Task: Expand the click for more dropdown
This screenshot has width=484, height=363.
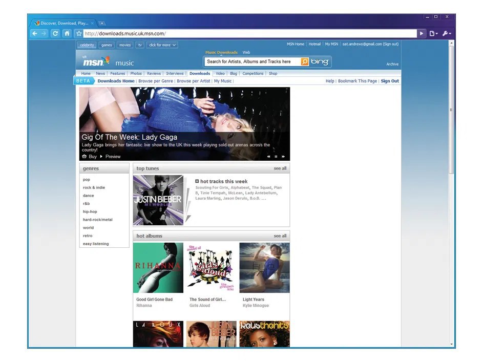Action: pos(162,45)
